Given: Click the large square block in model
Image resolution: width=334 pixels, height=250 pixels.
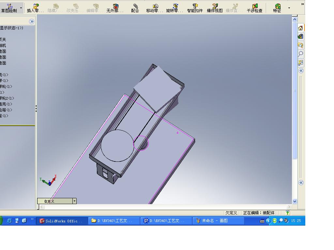Looking at the screenshot, I should (x=158, y=89).
